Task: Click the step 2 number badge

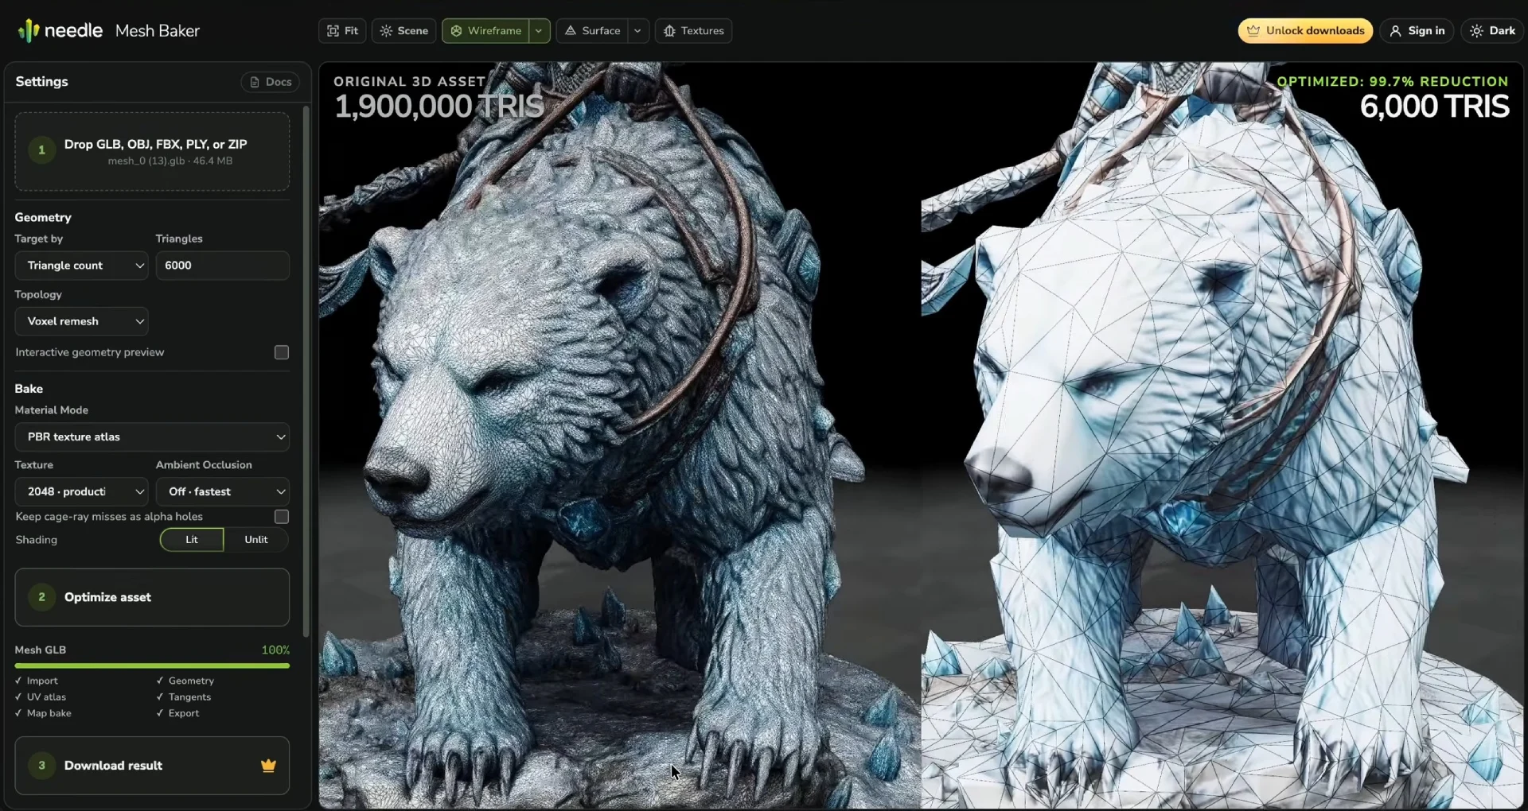Action: click(x=42, y=597)
